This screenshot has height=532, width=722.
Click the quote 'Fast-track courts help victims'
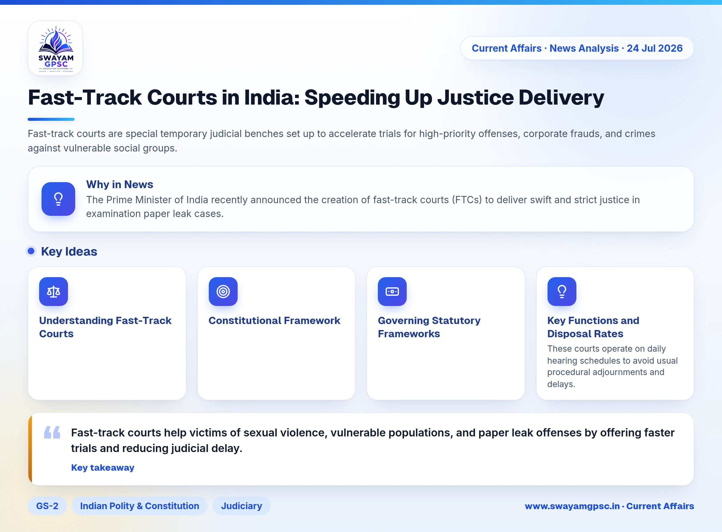(373, 440)
